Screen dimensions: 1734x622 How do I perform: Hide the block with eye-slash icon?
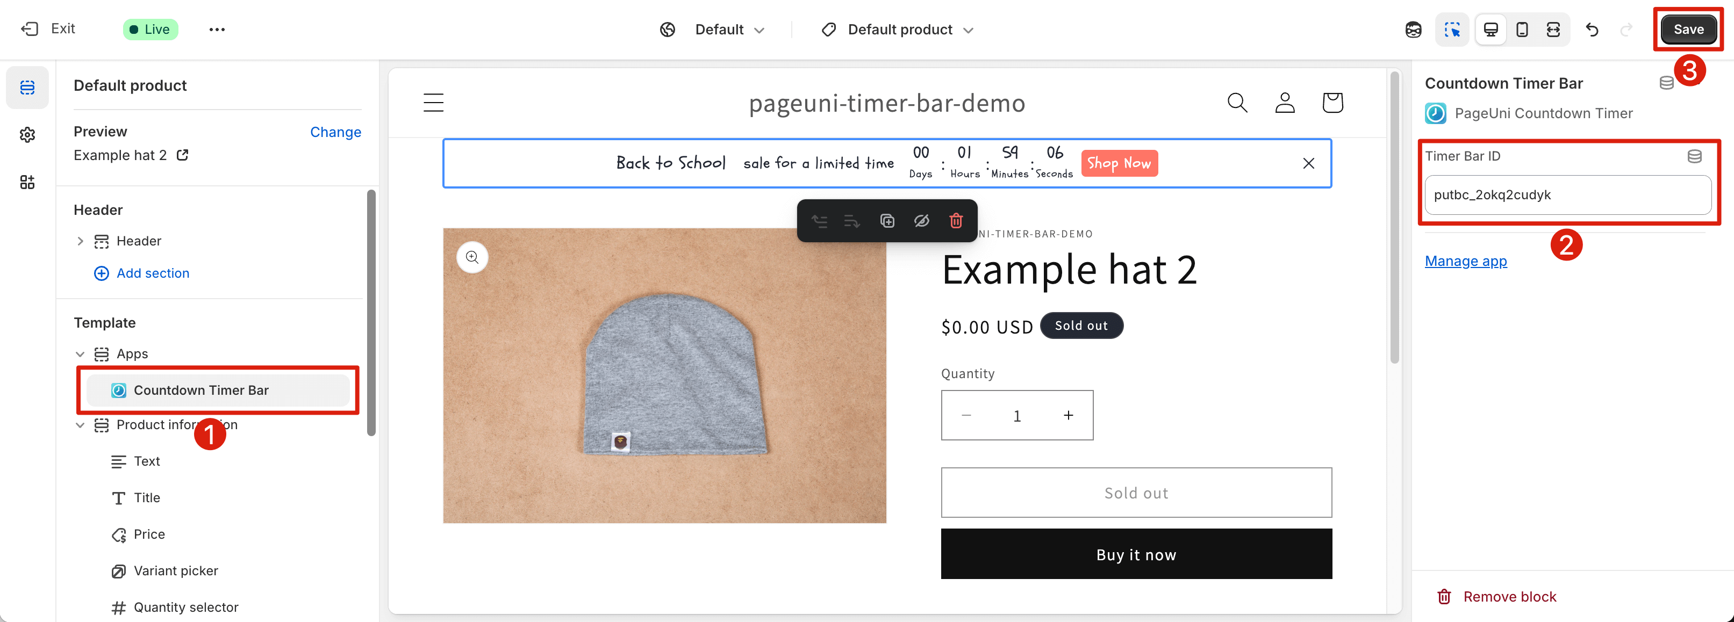[x=921, y=221]
